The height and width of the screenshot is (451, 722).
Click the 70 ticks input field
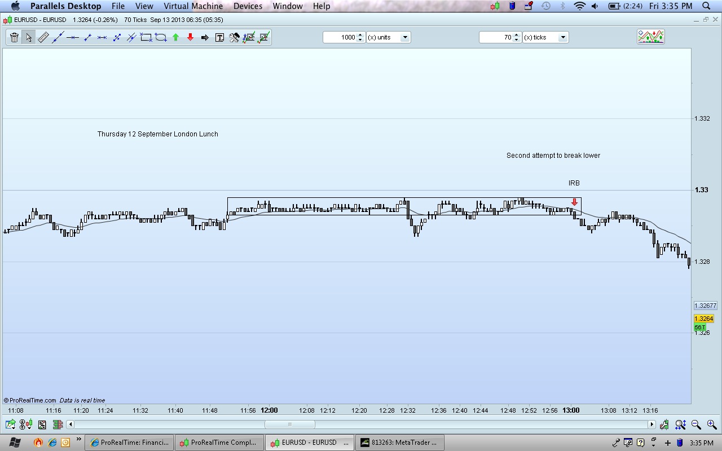(496, 37)
